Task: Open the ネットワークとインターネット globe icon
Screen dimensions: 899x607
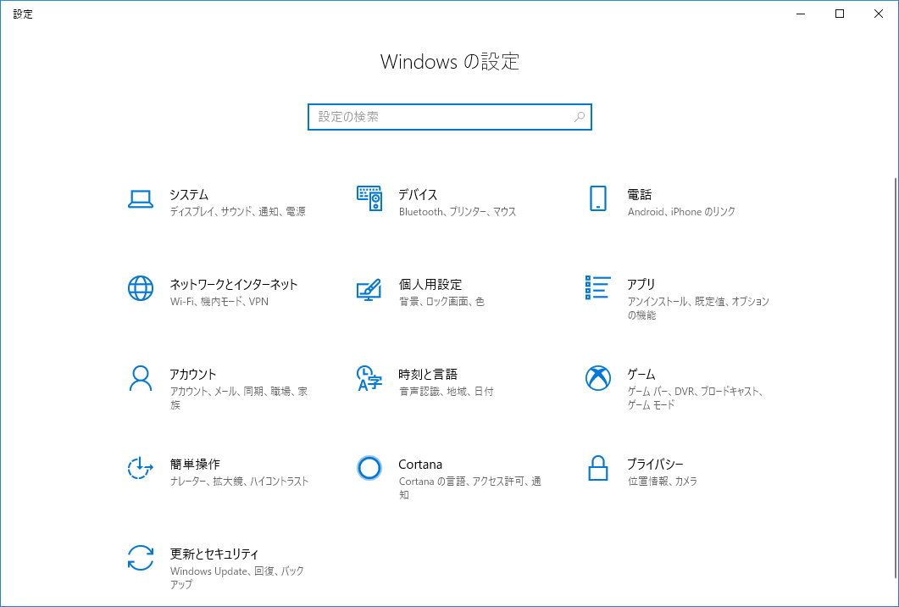Action: (141, 288)
